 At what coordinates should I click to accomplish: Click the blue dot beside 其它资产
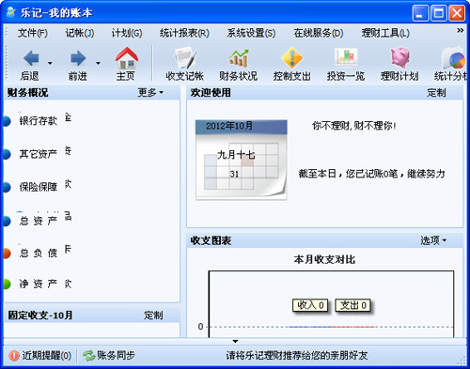click(x=7, y=154)
